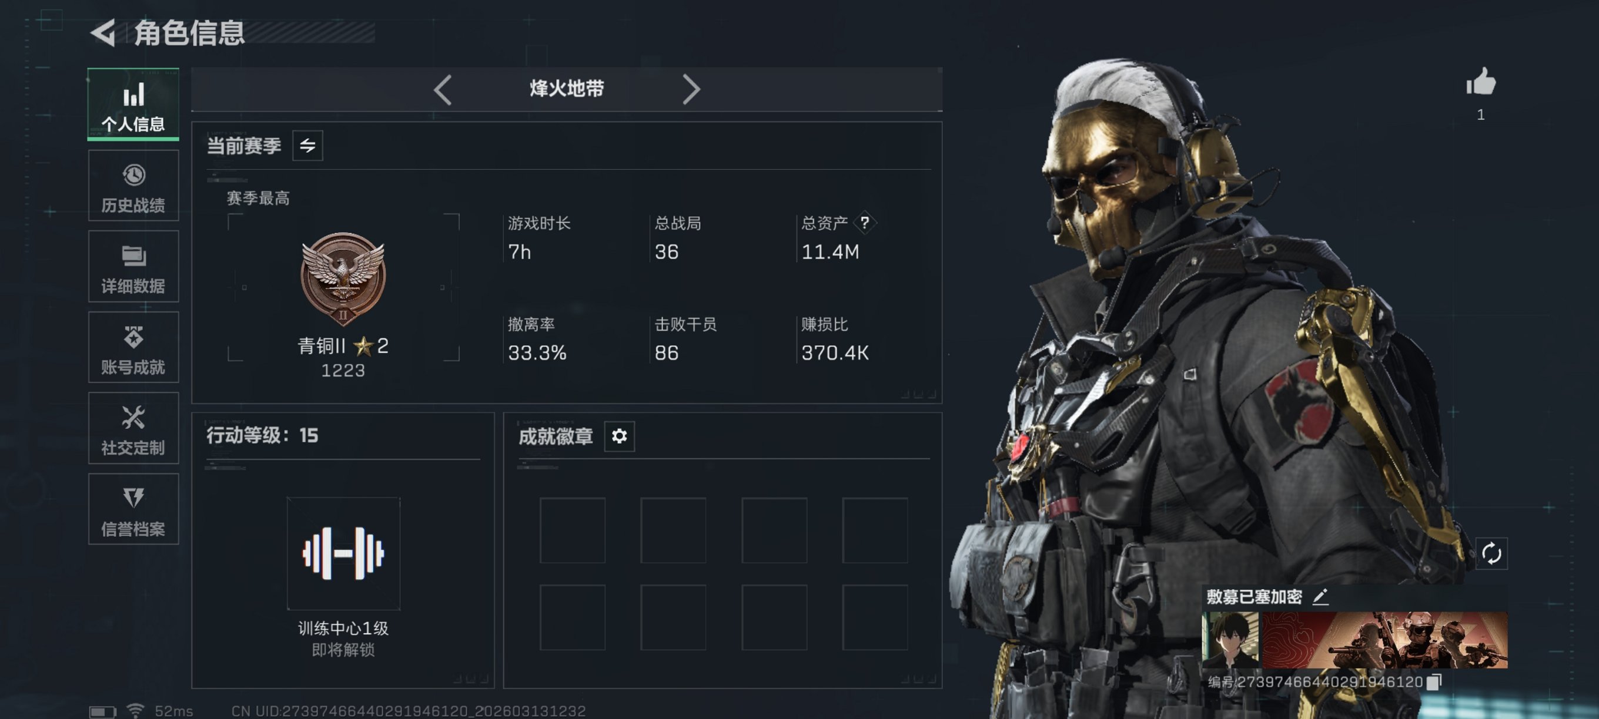Image resolution: width=1599 pixels, height=719 pixels.
Task: Click the back arrow beside 角色信息
Action: [x=103, y=32]
